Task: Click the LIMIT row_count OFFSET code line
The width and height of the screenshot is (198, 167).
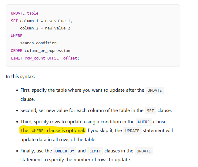Action: (x=45, y=58)
